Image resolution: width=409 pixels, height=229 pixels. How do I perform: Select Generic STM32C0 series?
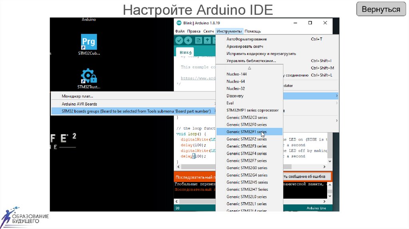click(x=249, y=118)
